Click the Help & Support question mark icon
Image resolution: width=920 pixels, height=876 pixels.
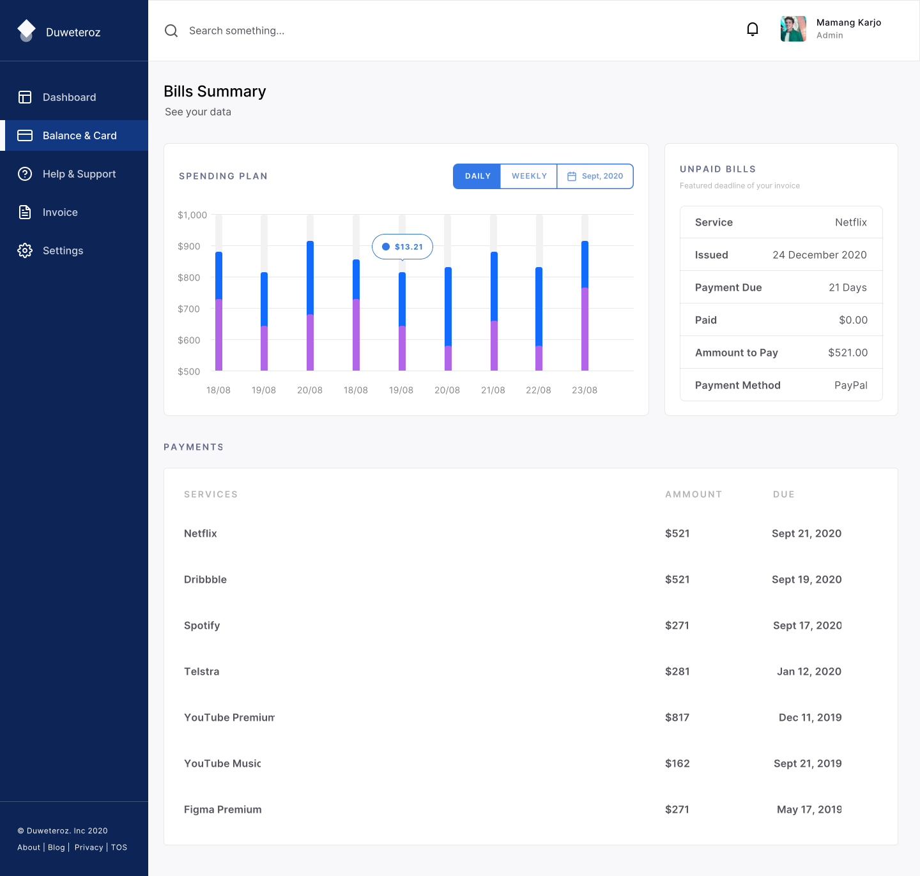coord(25,174)
